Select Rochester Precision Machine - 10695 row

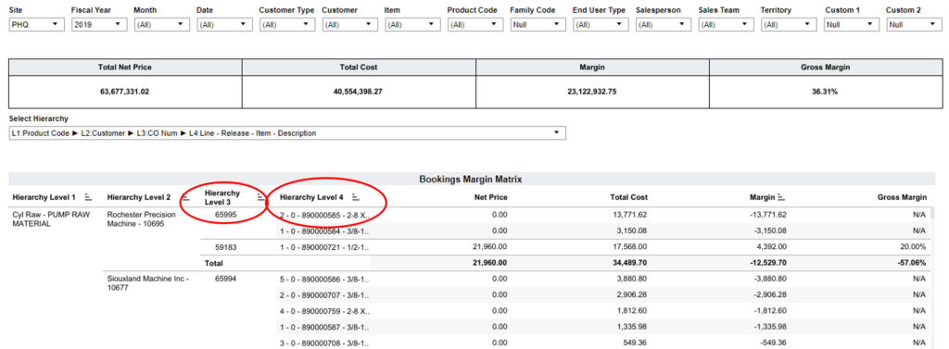[141, 219]
